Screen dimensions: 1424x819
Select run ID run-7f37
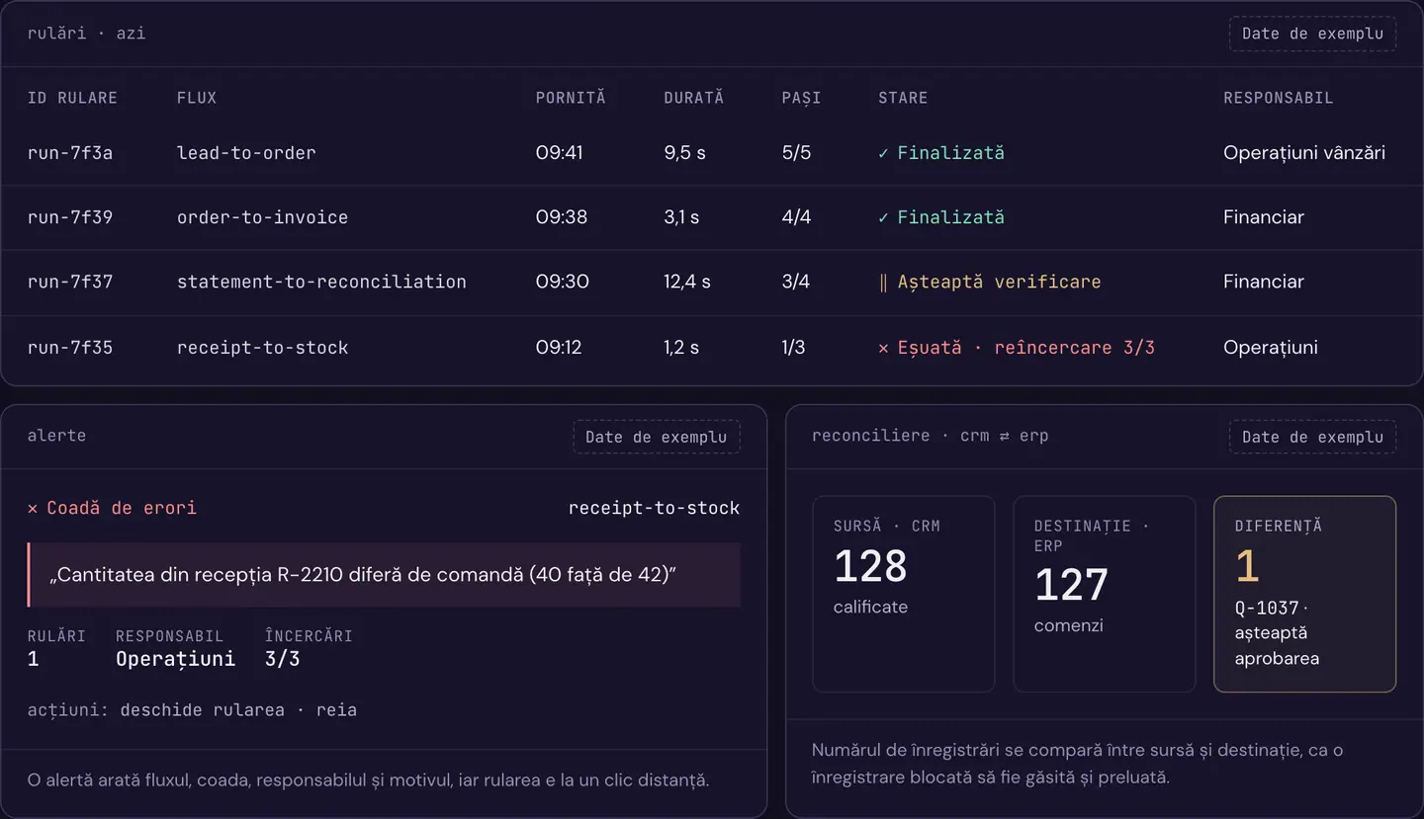70,282
